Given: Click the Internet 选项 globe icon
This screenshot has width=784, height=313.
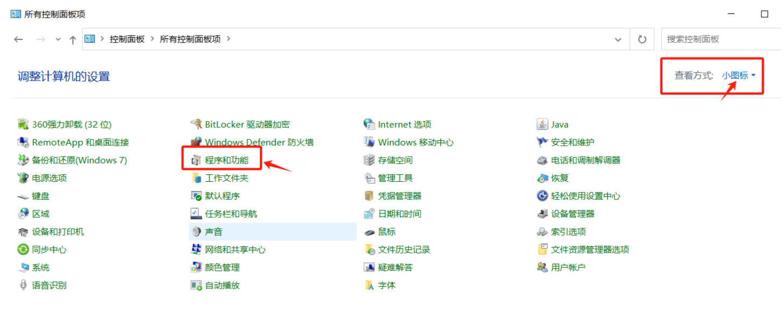Looking at the screenshot, I should (x=369, y=125).
